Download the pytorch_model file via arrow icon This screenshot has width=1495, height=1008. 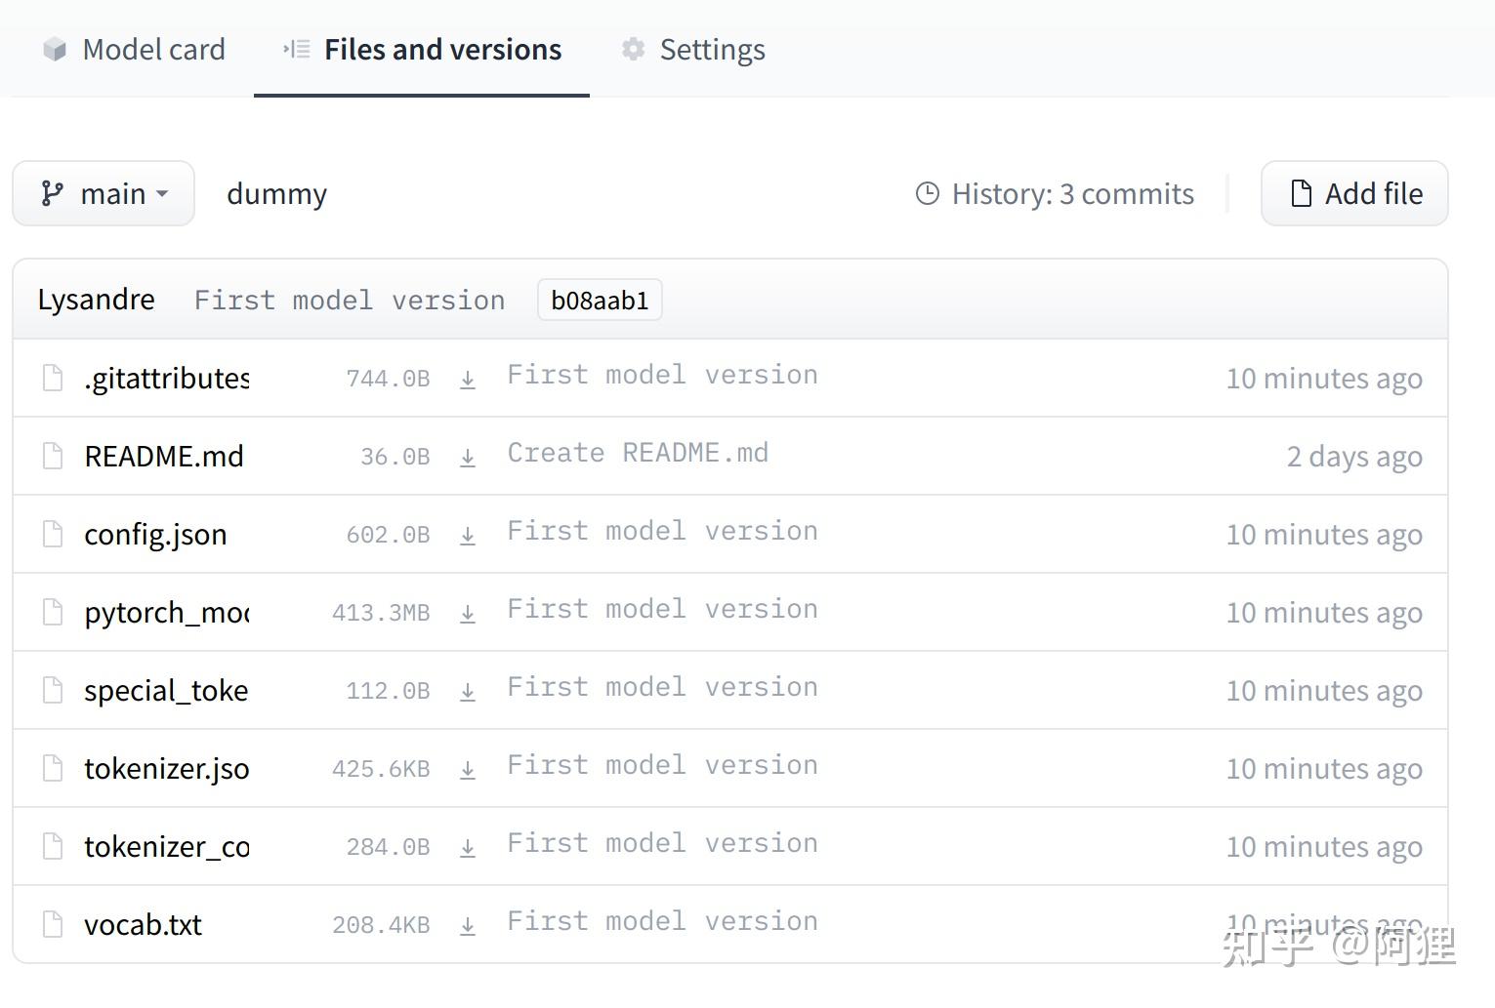(468, 614)
